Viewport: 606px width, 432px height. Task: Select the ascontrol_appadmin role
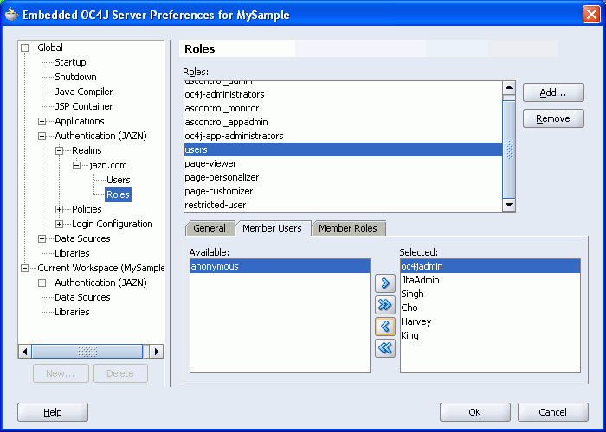(x=343, y=123)
